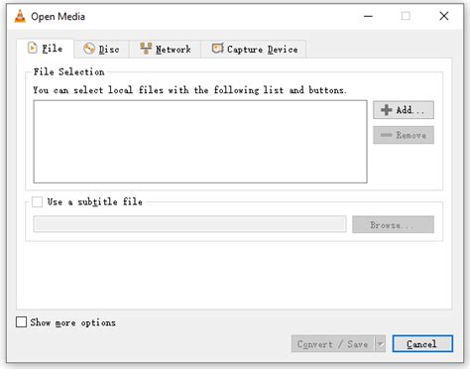Expand the Convert / Save dropdown arrow
This screenshot has width=470, height=369.
tap(380, 344)
